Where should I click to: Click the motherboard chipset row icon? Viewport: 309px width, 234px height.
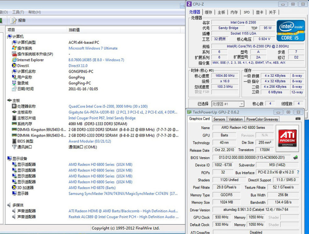pos(14,118)
